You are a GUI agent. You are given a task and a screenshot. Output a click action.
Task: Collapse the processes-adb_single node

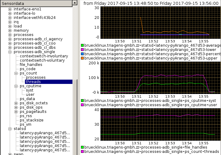[x=10, y=52]
